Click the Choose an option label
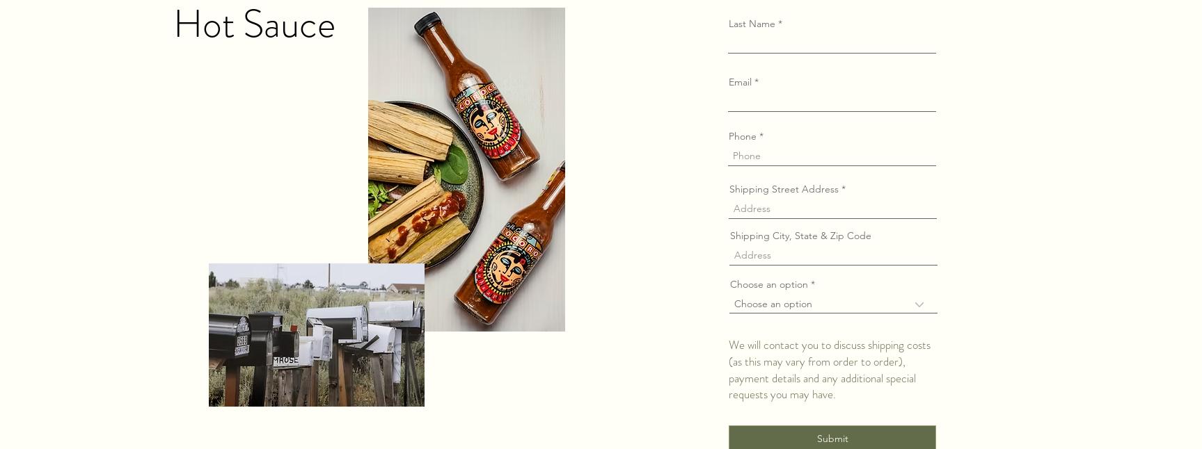Screen dimensions: 1202x449 coord(773,284)
